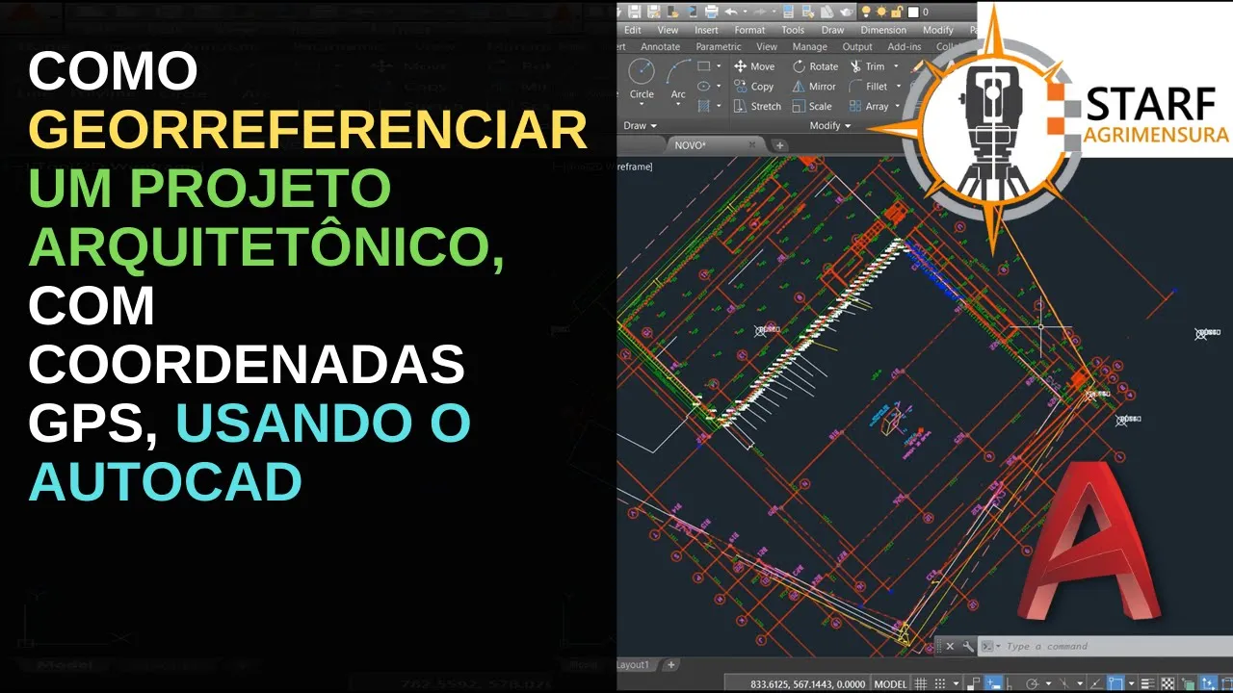Activate the Fillet tool
Image resolution: width=1233 pixels, height=693 pixels.
(869, 87)
